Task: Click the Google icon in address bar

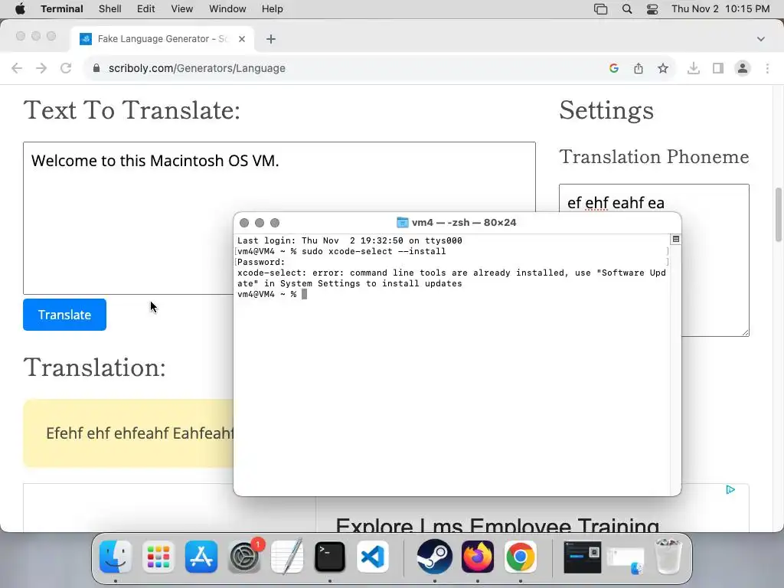Action: [x=614, y=68]
